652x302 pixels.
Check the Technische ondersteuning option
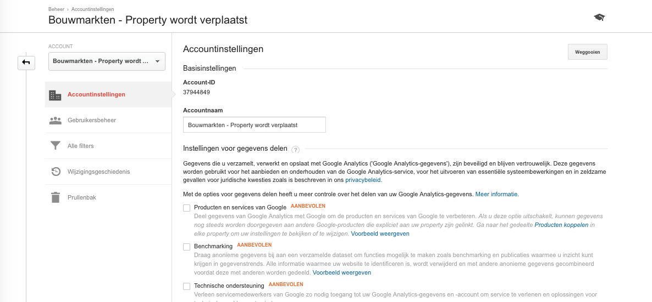(187, 286)
